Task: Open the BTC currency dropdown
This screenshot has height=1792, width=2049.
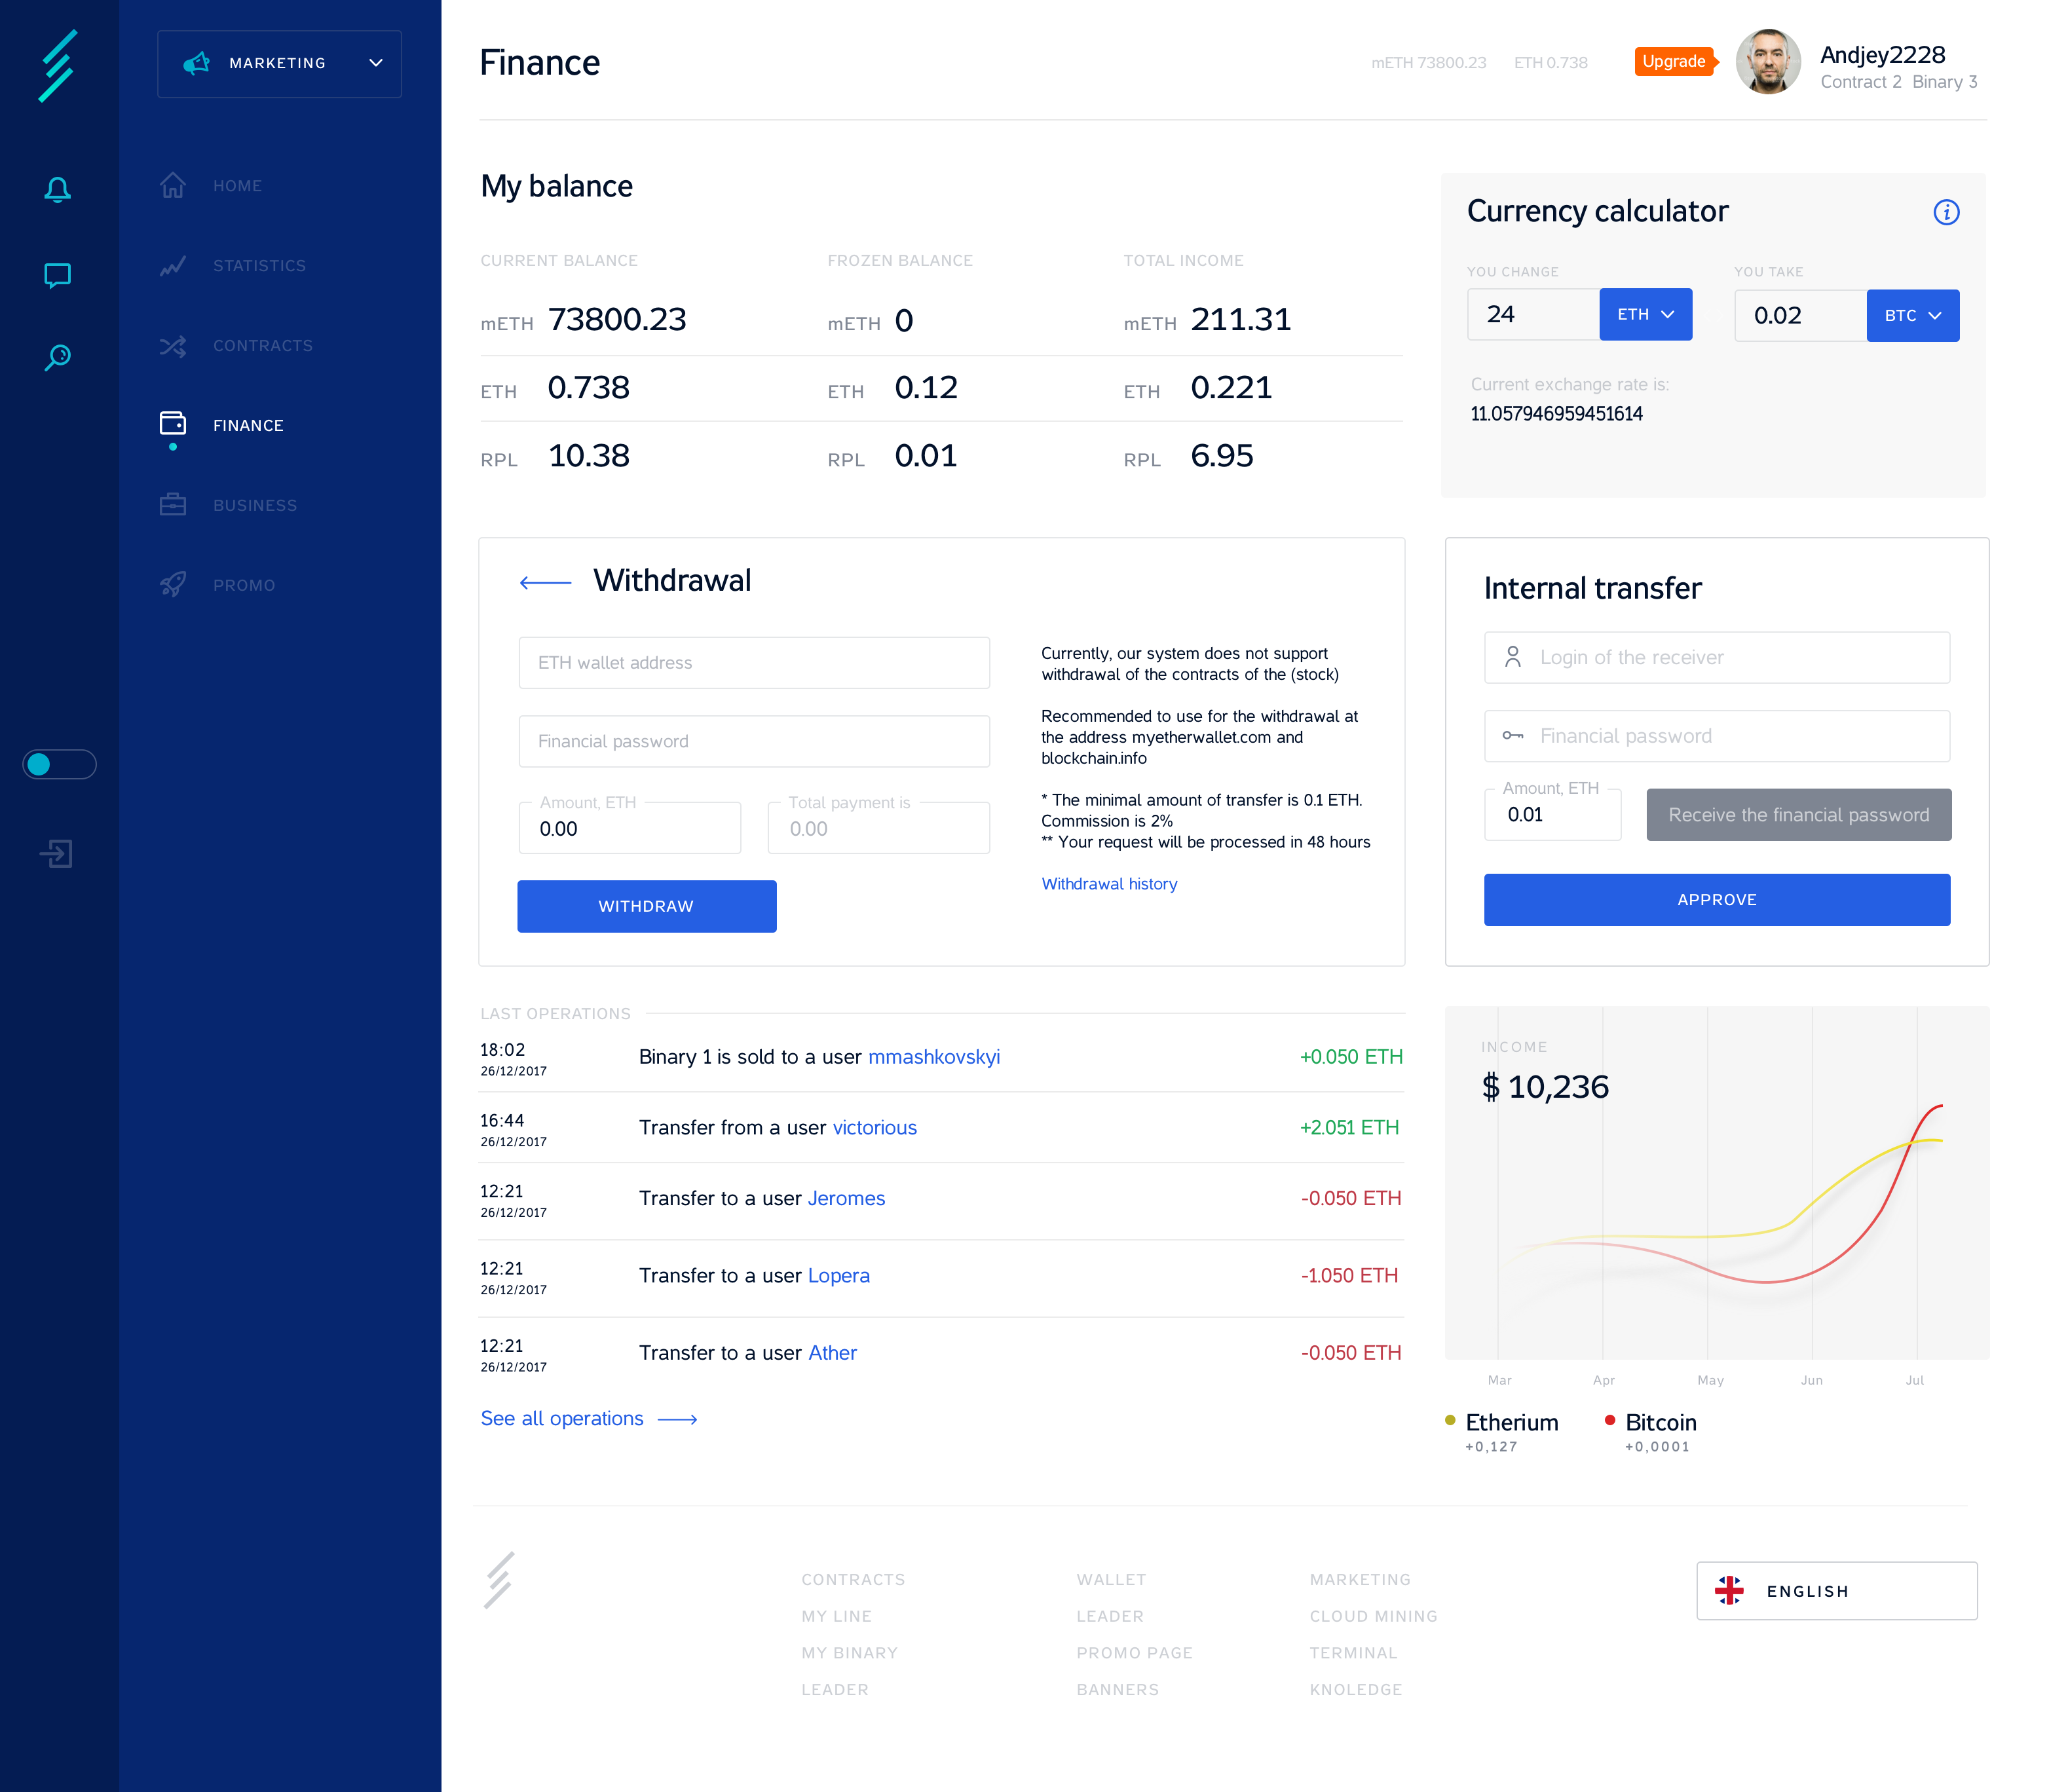Action: tap(1912, 315)
